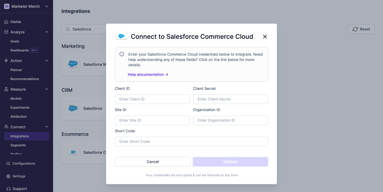
Task: Click the search magnifier icon
Action: [68, 29]
